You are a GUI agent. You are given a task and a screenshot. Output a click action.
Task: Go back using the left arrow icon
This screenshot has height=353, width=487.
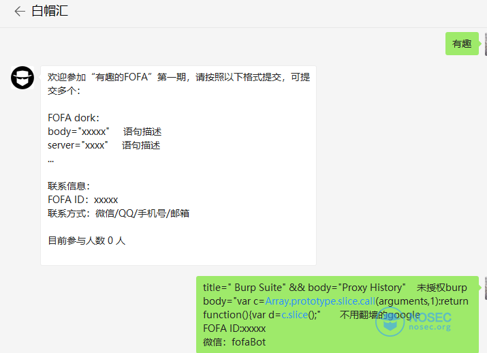pos(20,12)
